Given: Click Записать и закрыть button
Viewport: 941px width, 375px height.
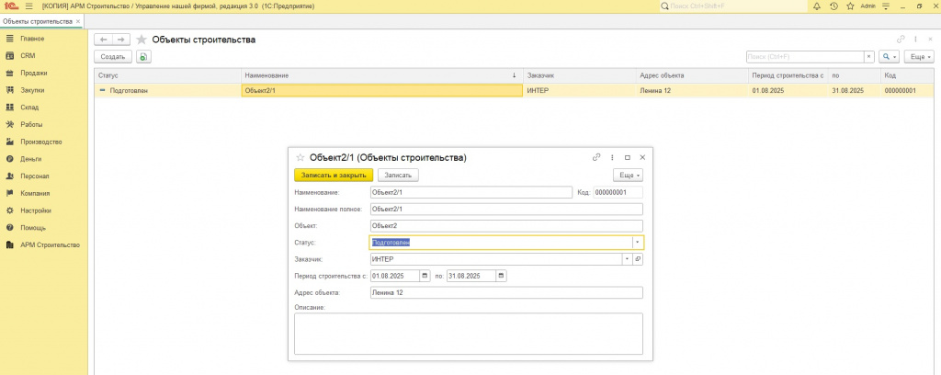Looking at the screenshot, I should pyautogui.click(x=334, y=175).
